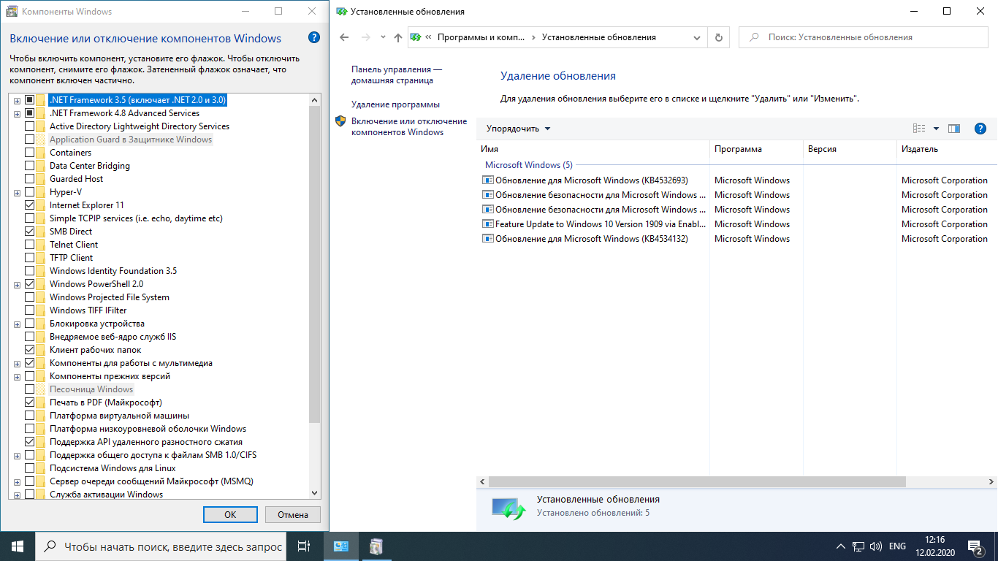This screenshot has height=561, width=998.
Task: Click the icon of update KB4532693
Action: pyautogui.click(x=488, y=180)
